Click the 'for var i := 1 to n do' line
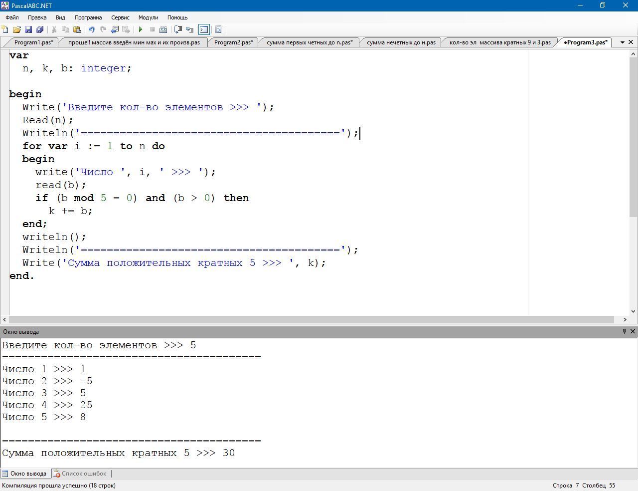Image resolution: width=638 pixels, height=491 pixels. coord(94,146)
